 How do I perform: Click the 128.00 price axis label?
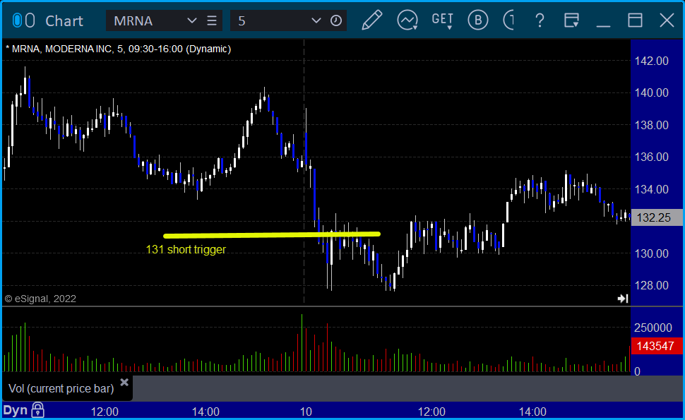(651, 285)
